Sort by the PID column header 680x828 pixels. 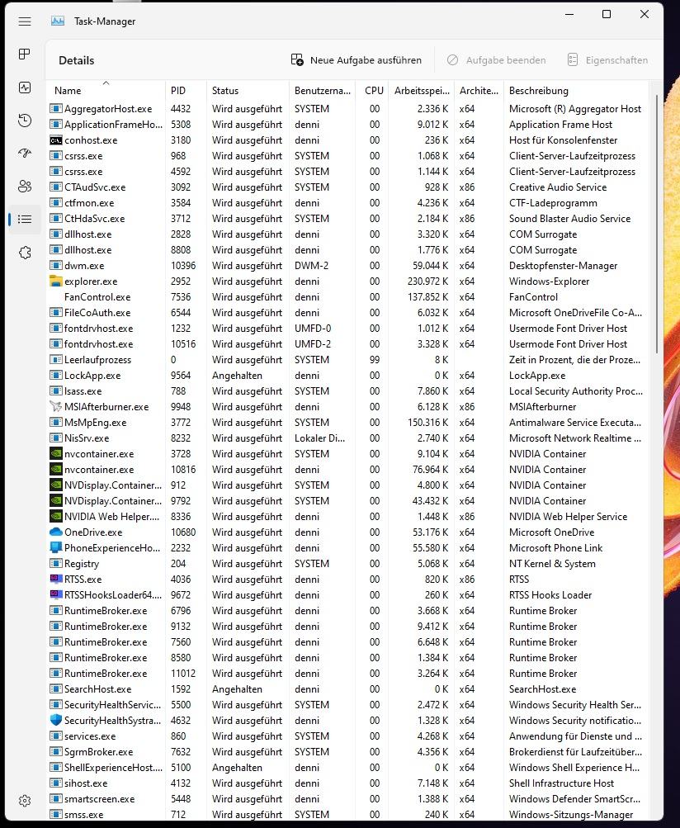186,90
